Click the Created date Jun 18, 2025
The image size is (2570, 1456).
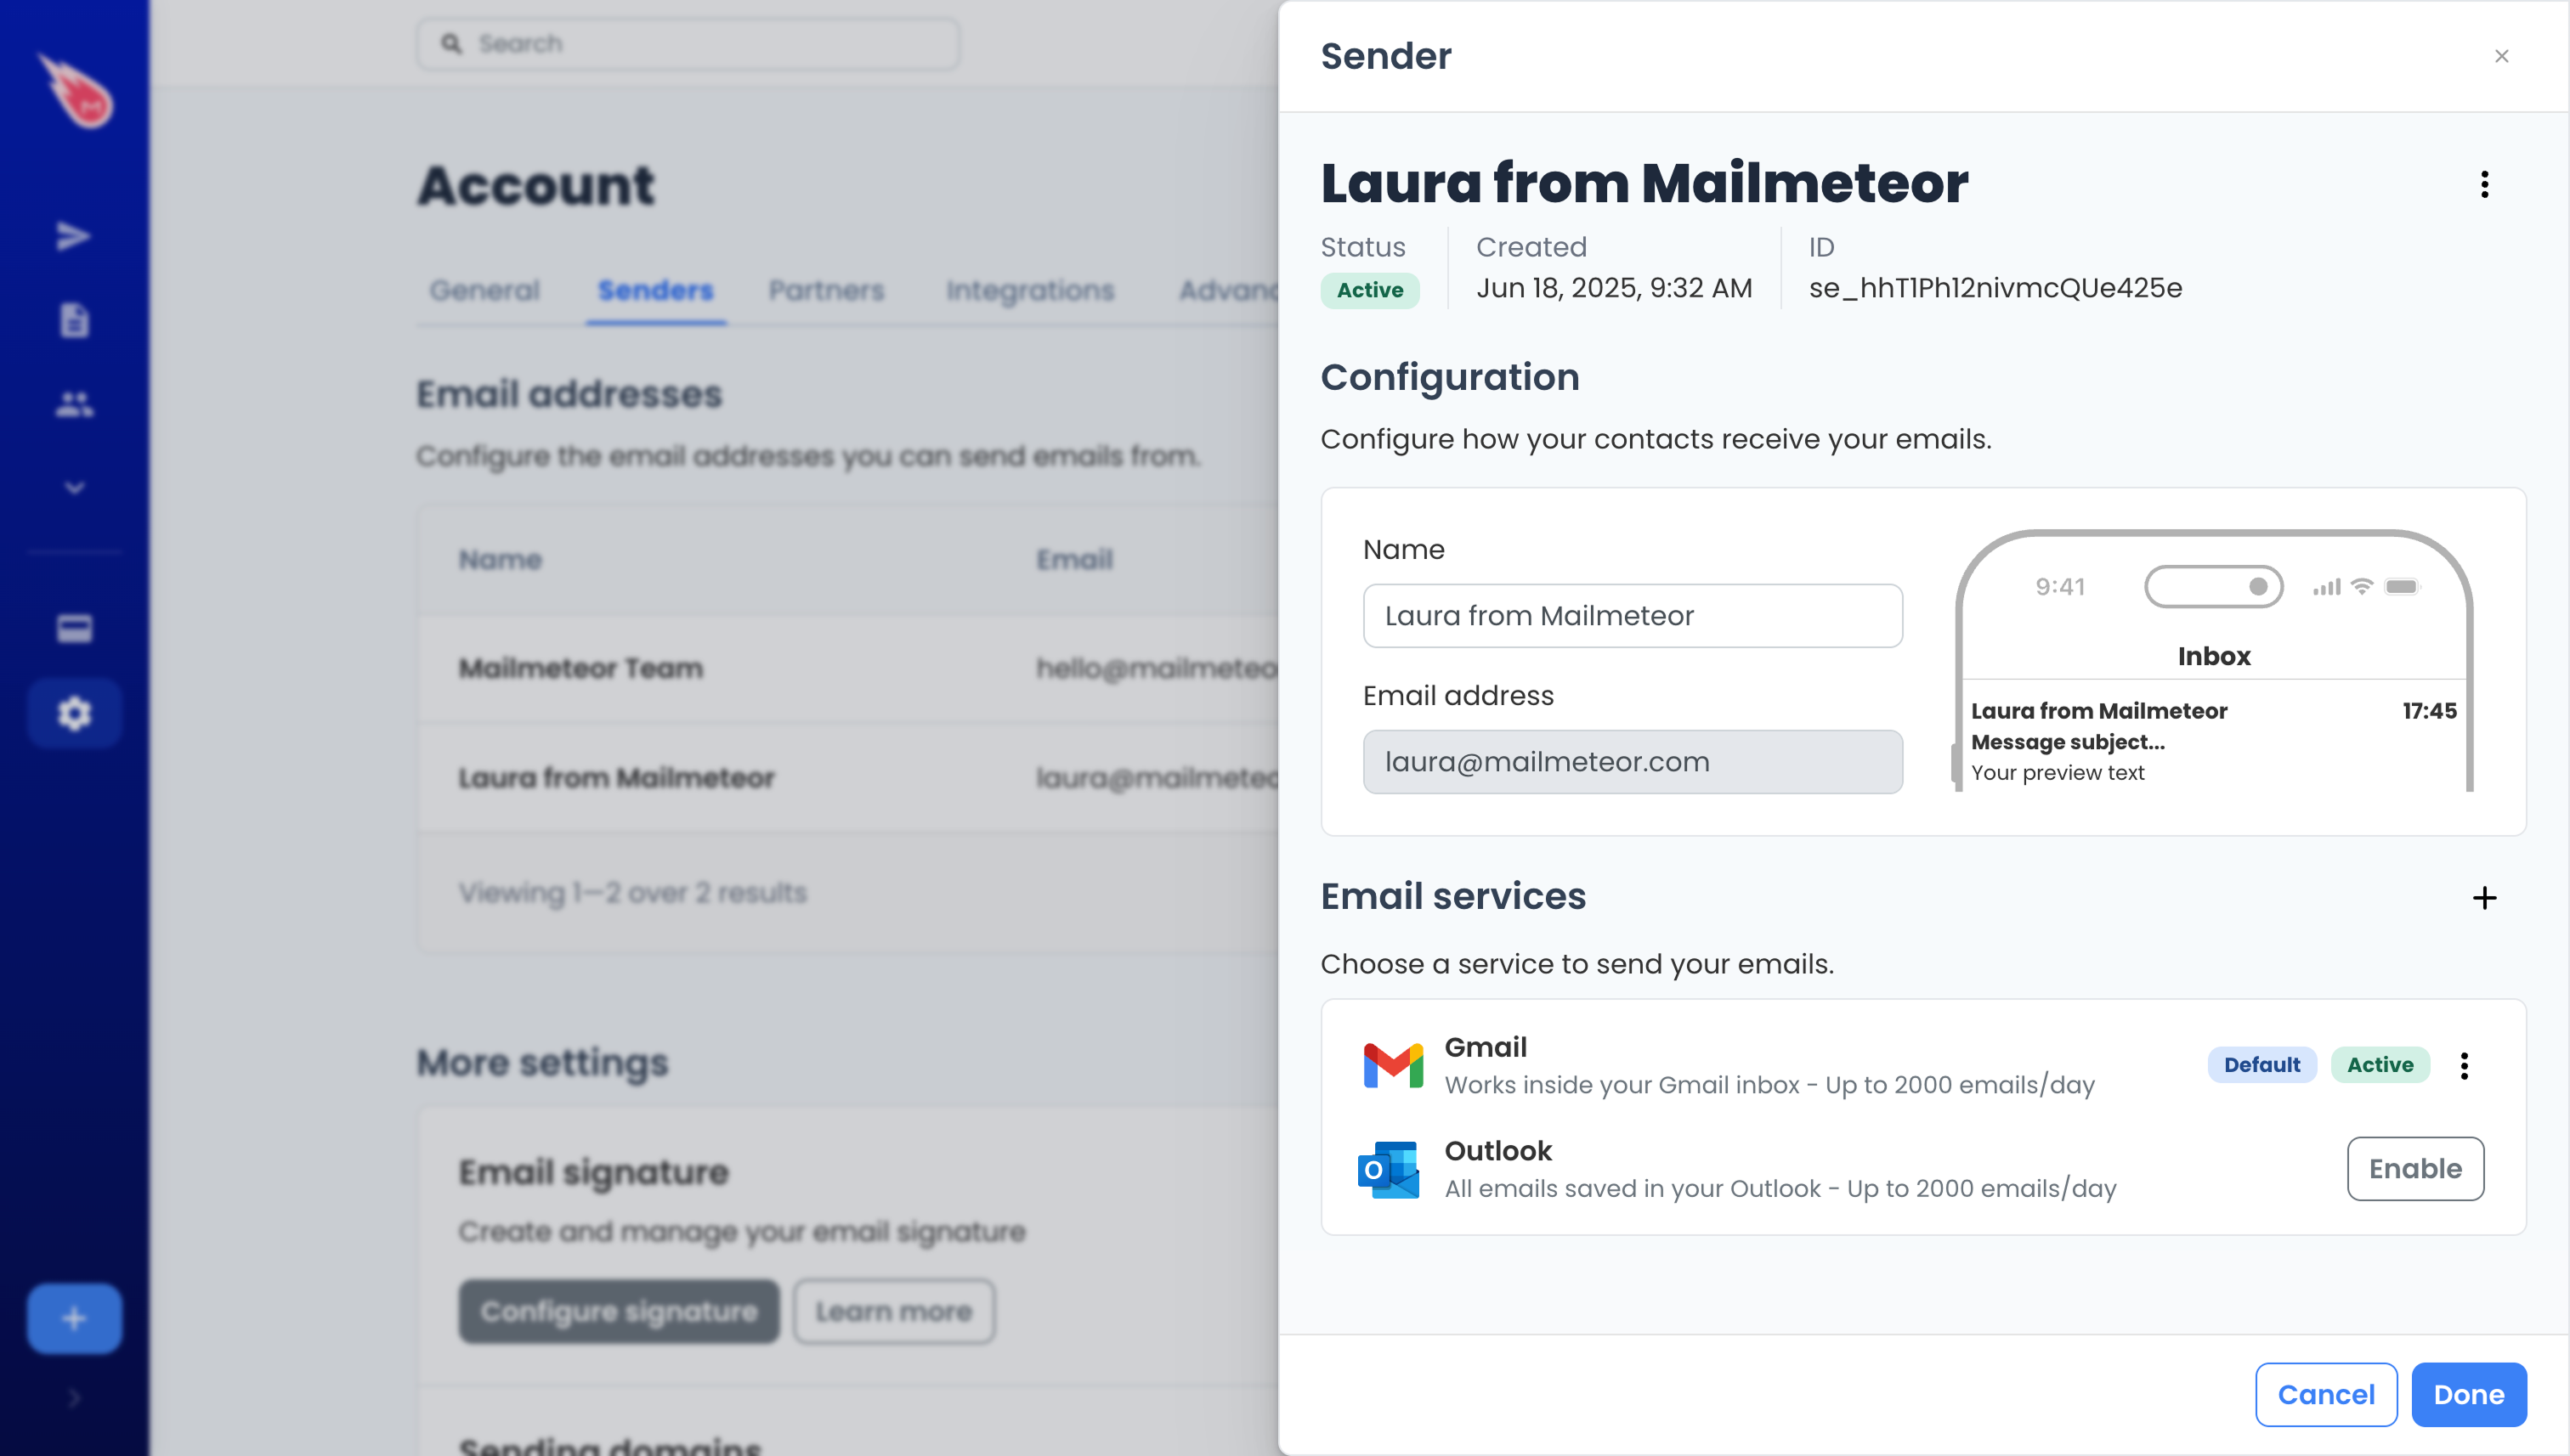point(1614,288)
